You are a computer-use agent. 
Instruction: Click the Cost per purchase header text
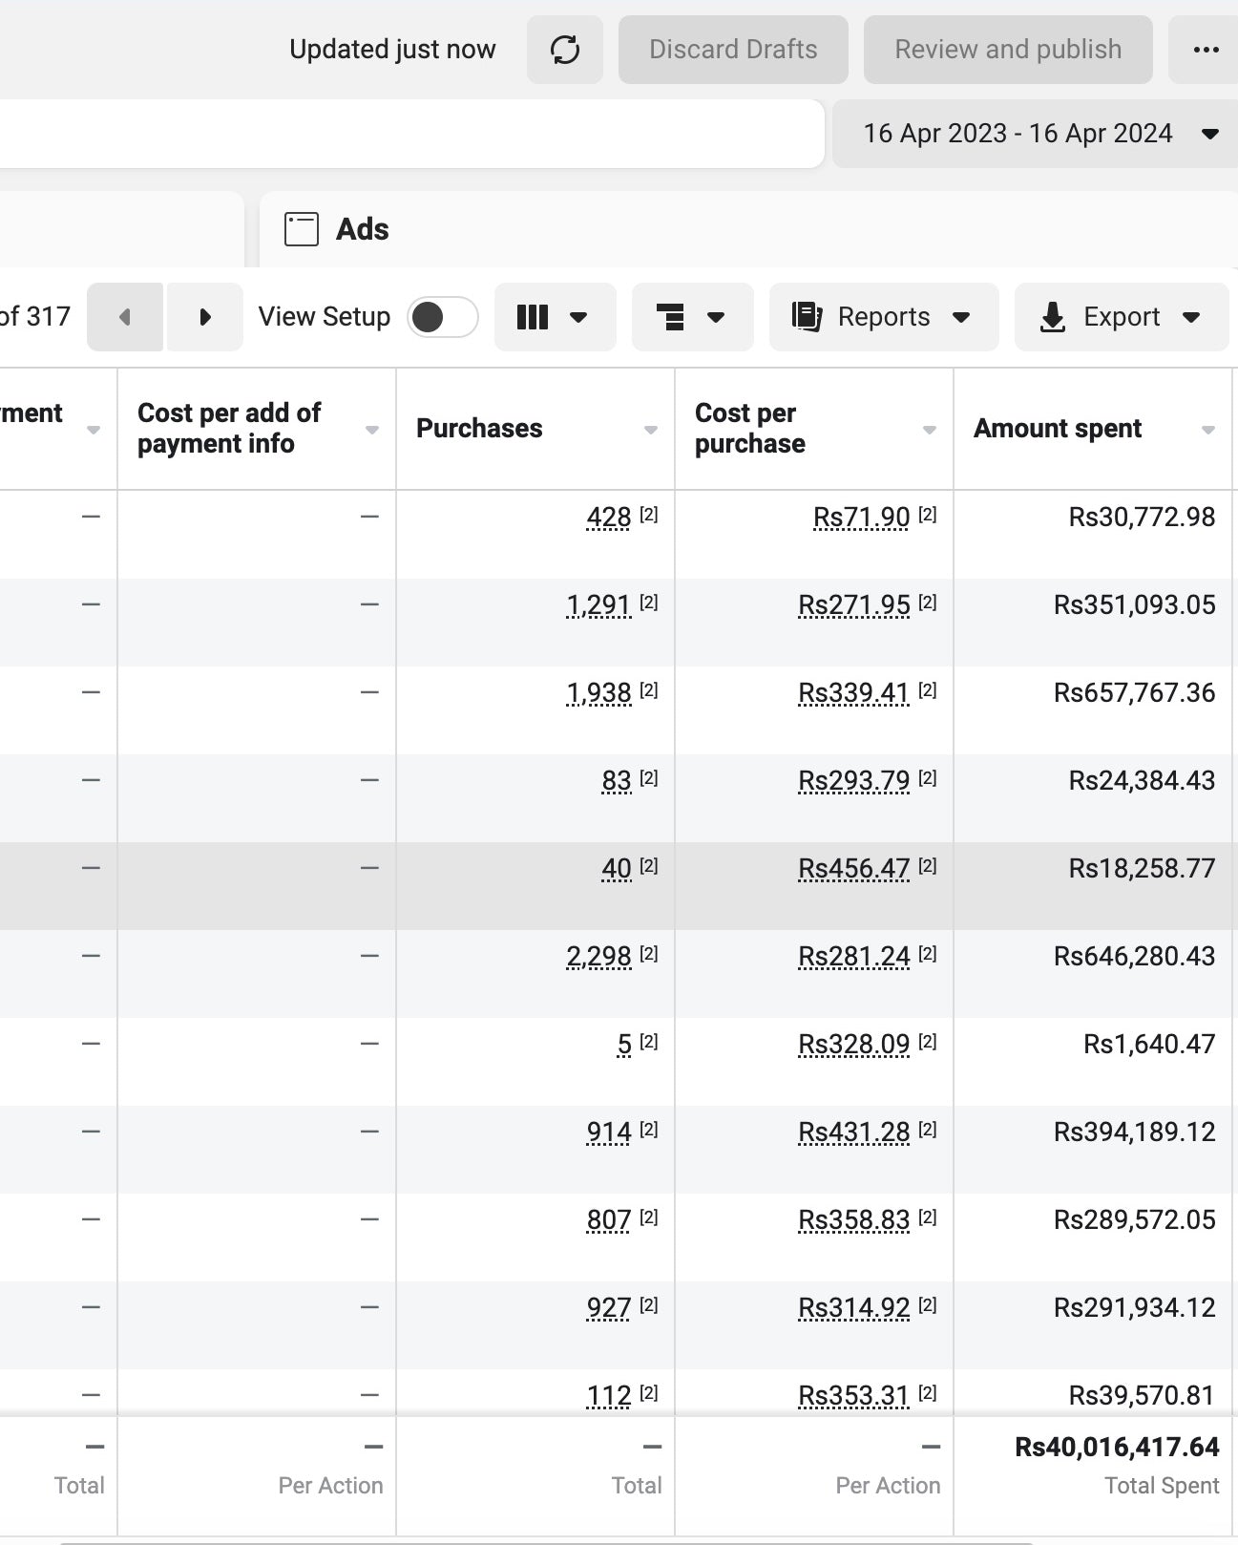(x=750, y=429)
